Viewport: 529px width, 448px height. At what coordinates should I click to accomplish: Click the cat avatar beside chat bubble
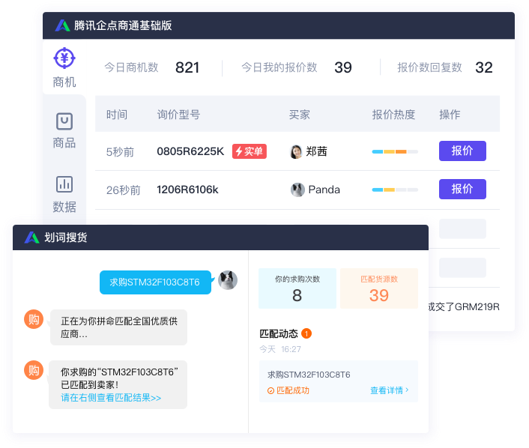228,280
